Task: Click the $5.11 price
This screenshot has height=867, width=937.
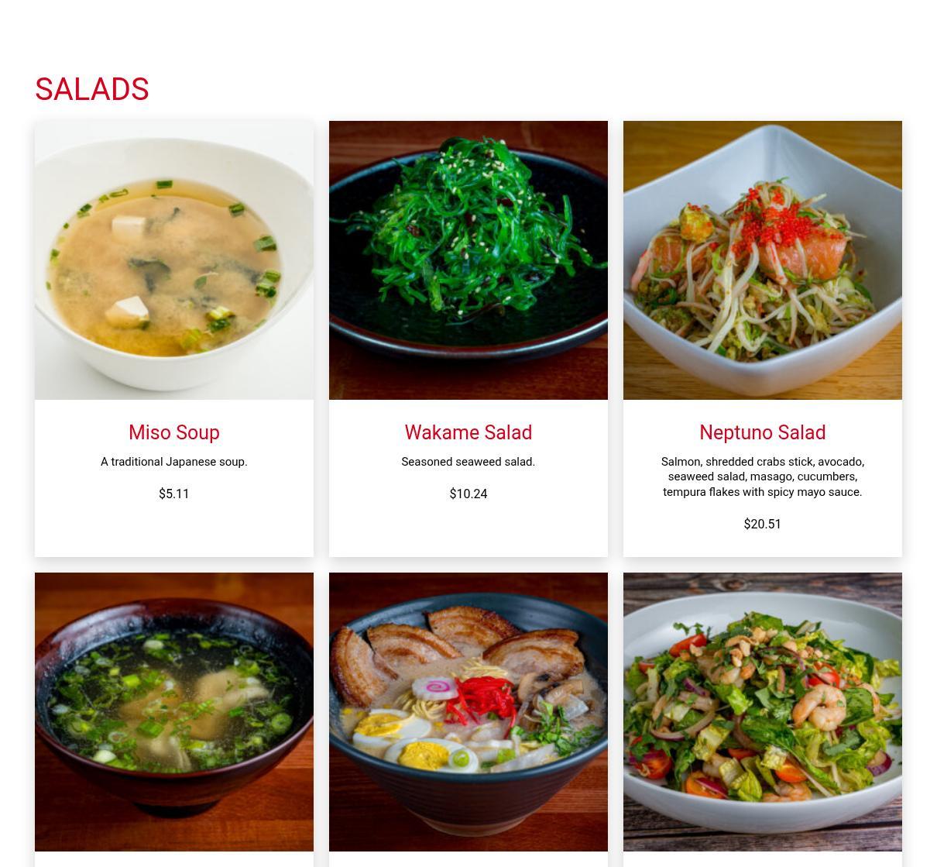Action: (x=174, y=494)
